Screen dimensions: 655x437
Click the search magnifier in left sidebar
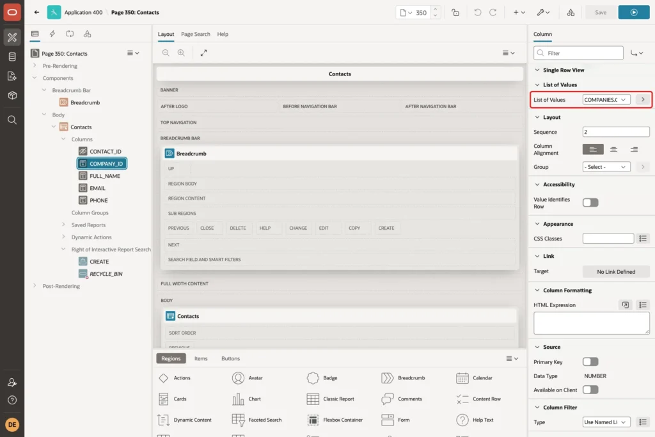point(12,120)
